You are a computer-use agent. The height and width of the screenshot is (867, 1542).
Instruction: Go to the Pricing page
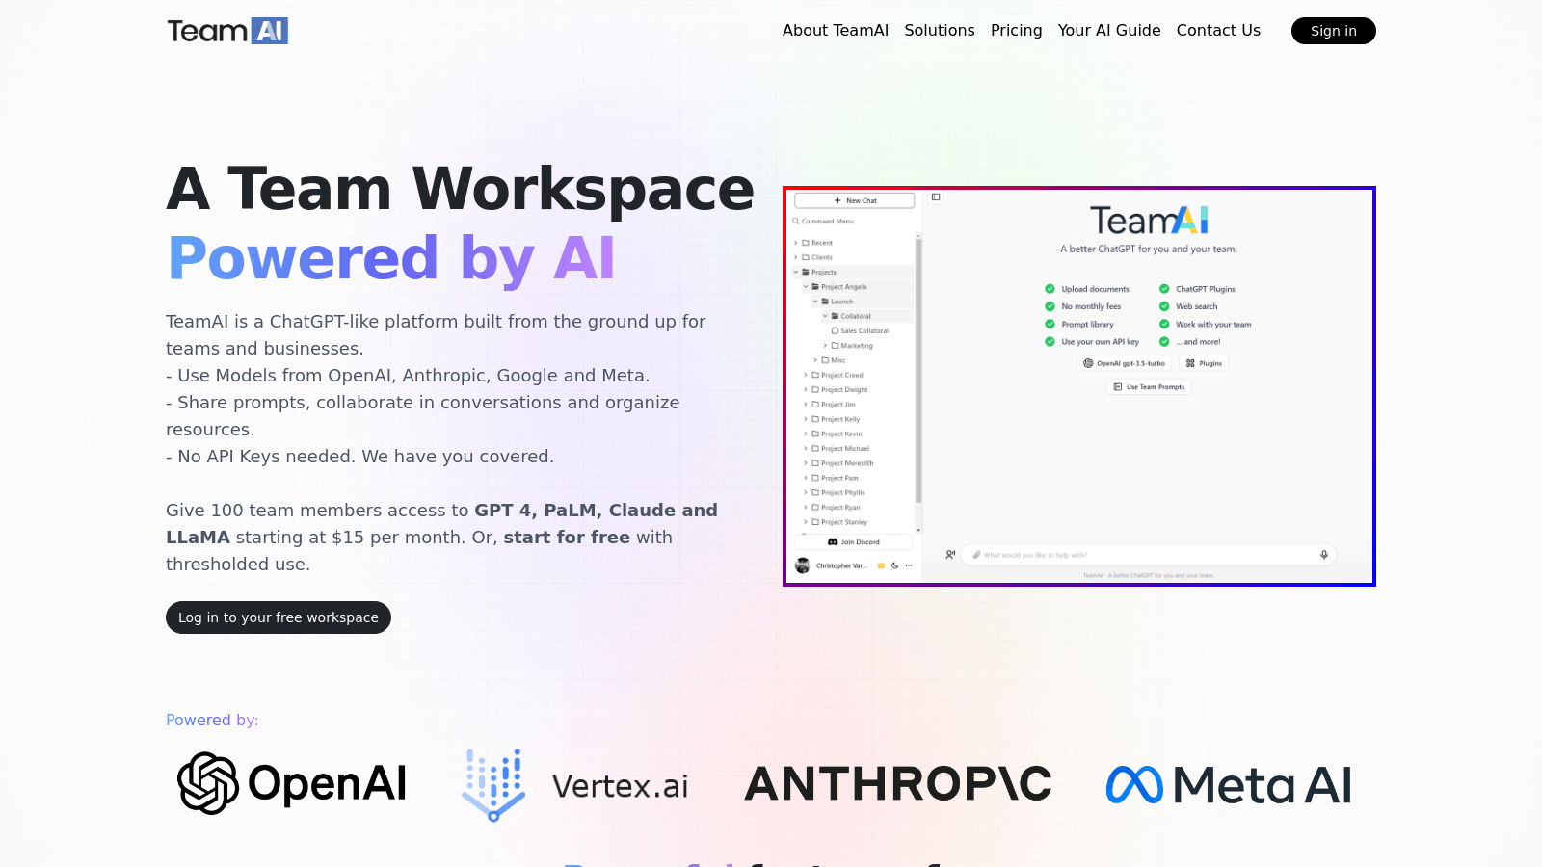[x=1017, y=31]
